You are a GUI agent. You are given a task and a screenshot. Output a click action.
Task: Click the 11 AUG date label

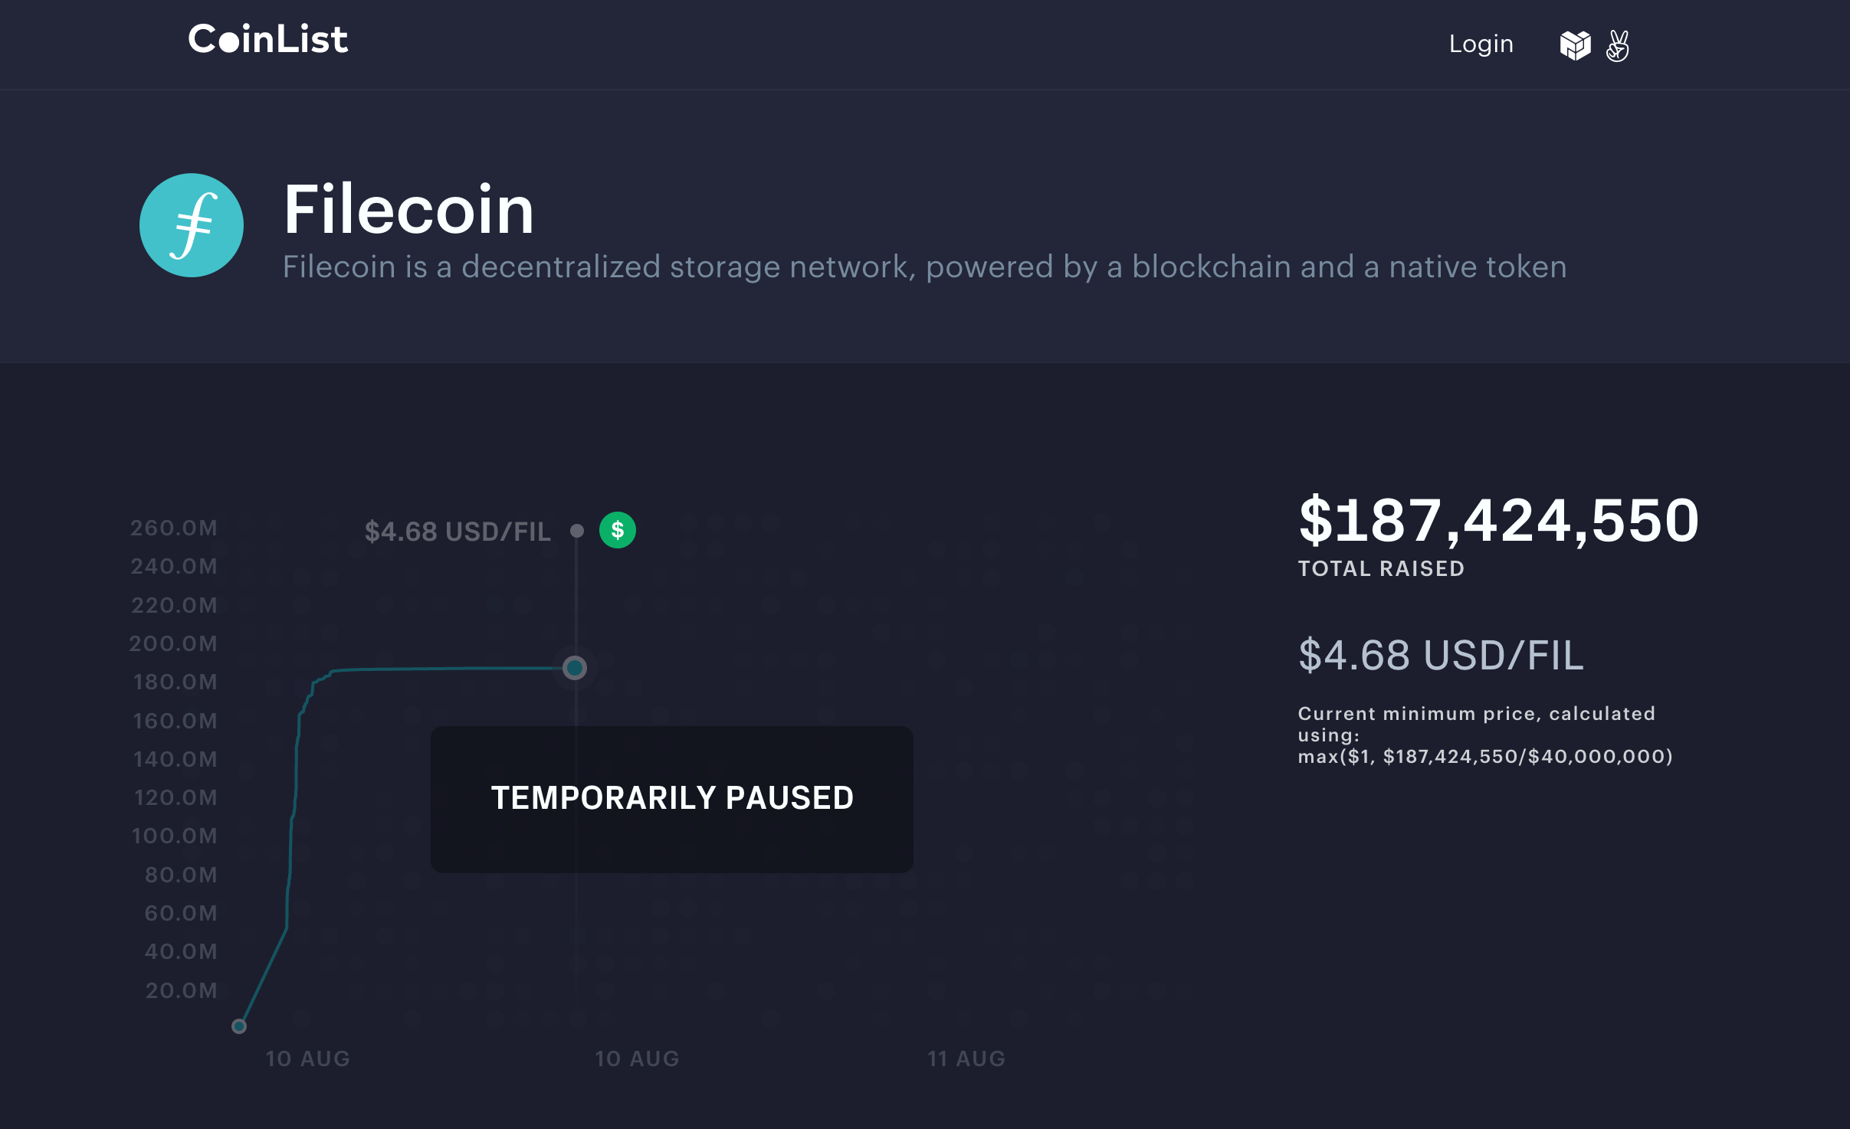pos(966,1059)
